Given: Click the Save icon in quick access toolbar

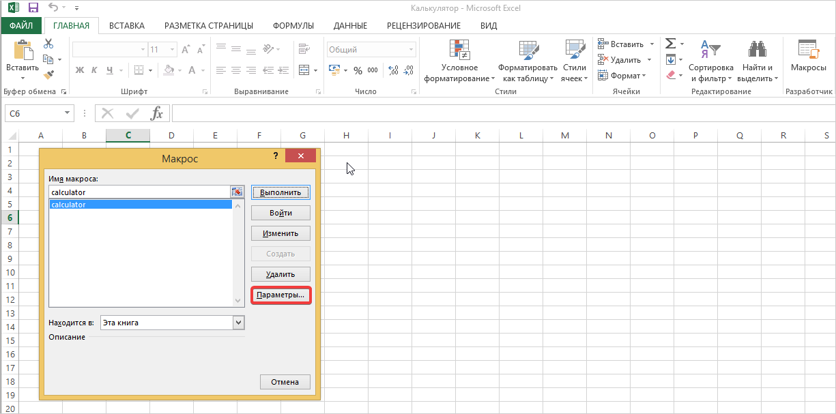Looking at the screenshot, I should [x=33, y=8].
